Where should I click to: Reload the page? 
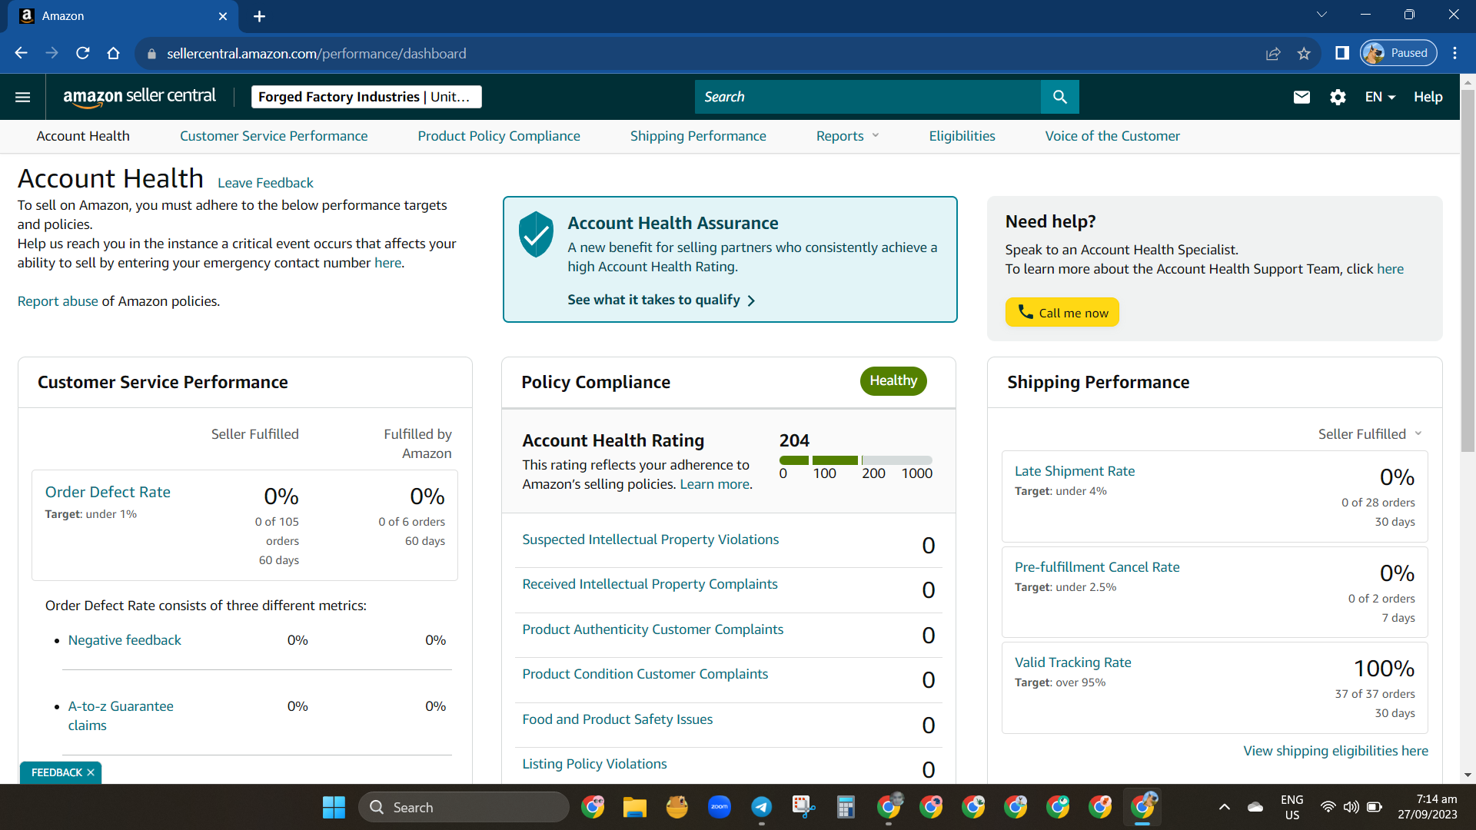[83, 53]
